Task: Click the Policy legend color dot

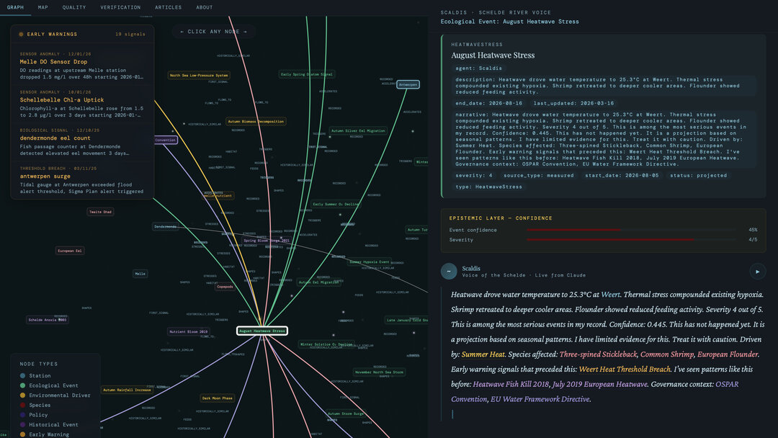Action: coord(22,415)
